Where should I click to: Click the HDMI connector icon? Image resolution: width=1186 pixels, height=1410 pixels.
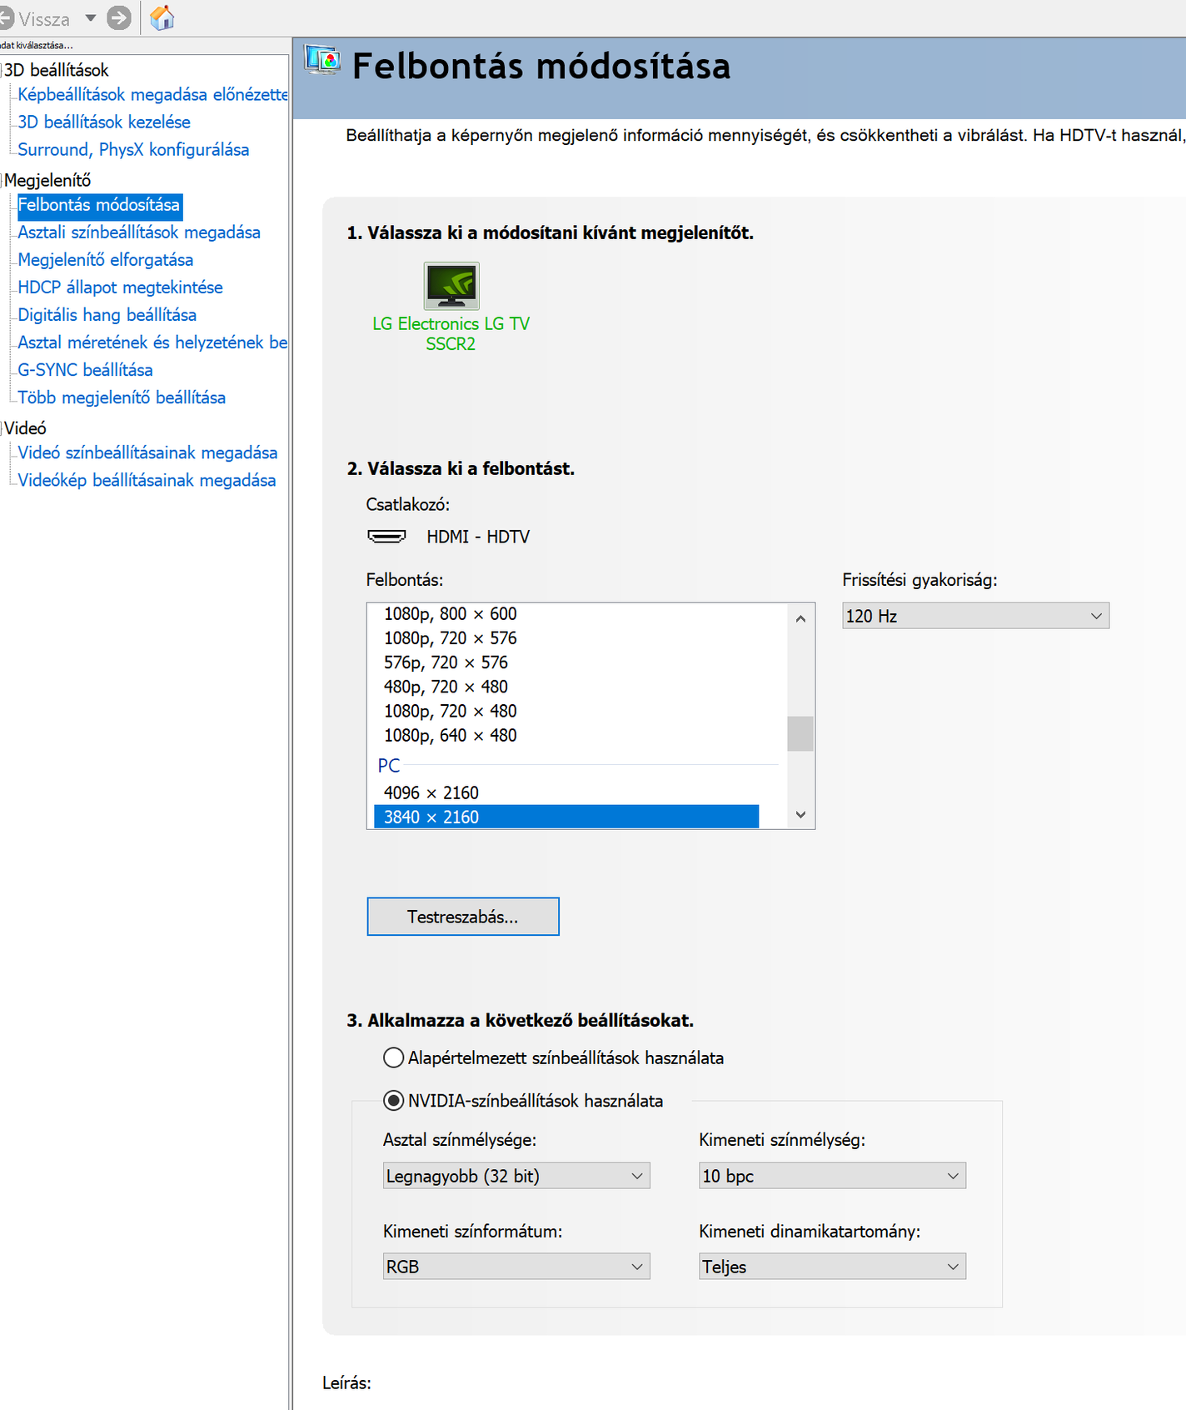386,537
